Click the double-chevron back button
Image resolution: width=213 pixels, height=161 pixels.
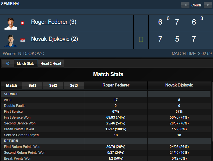coord(8,64)
